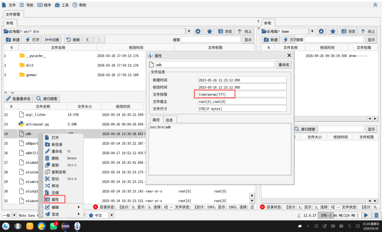Viewport: 382px width, 232px height.
Task: Open 工具 tools menu
Action: pyautogui.click(x=62, y=5)
